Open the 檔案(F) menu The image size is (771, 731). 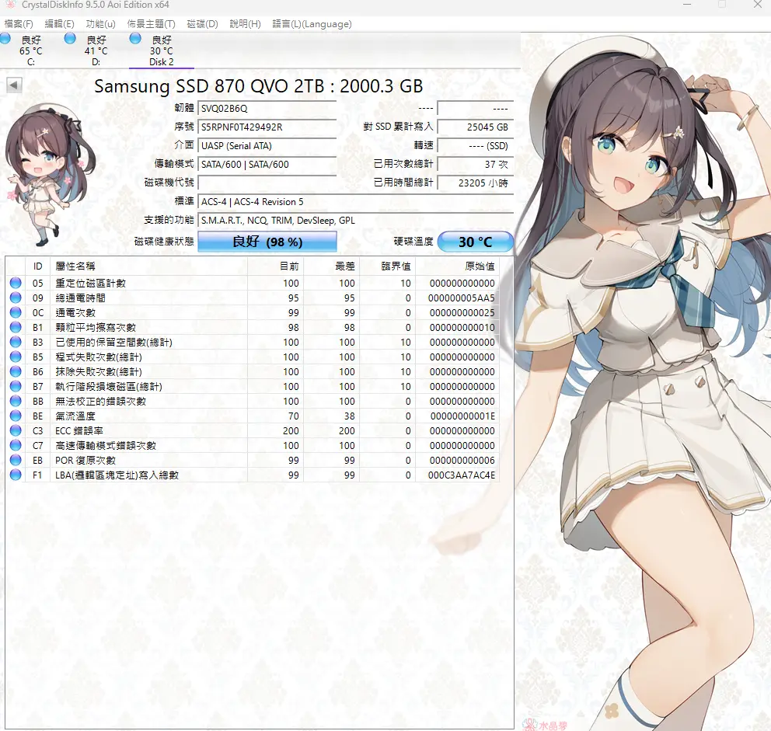click(19, 24)
